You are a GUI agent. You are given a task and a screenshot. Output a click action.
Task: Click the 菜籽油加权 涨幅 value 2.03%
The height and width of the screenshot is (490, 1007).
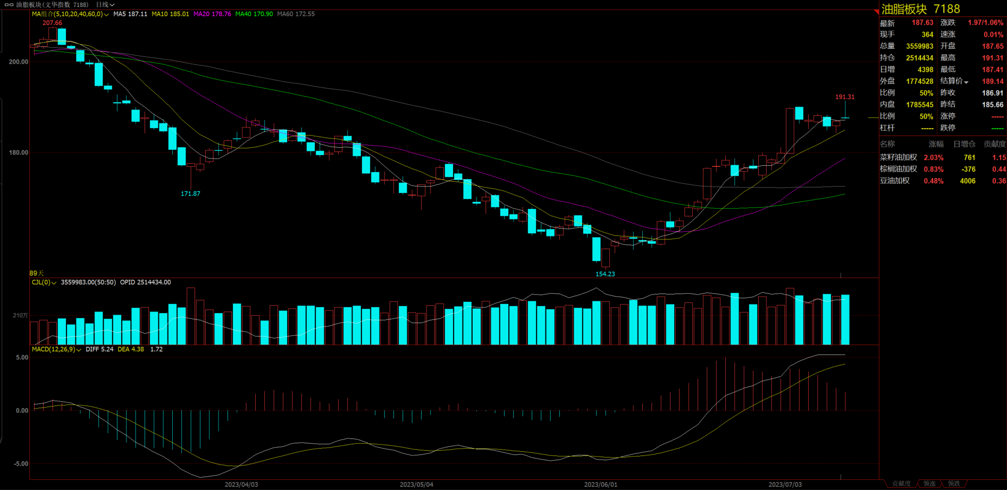coord(934,158)
